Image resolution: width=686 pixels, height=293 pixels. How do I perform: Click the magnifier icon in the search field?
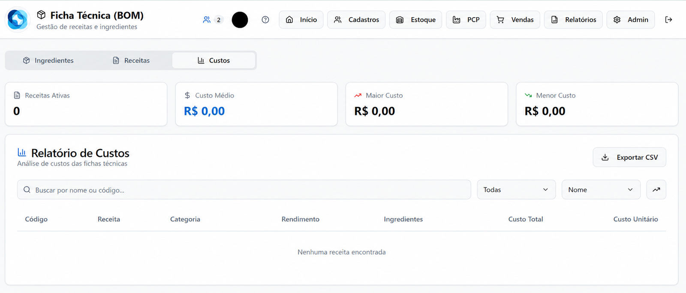27,190
